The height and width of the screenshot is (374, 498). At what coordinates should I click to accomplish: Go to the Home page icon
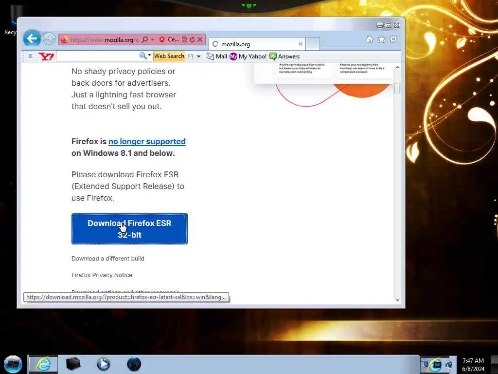coord(370,39)
